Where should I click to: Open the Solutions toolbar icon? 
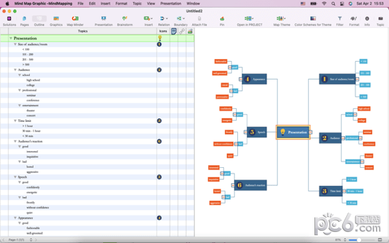tap(9, 19)
